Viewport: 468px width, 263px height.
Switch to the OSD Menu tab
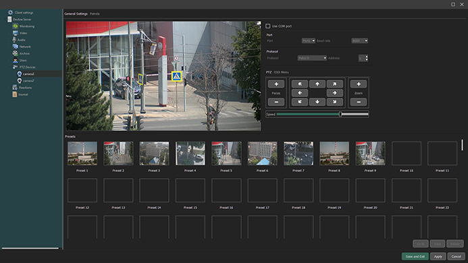click(x=281, y=72)
